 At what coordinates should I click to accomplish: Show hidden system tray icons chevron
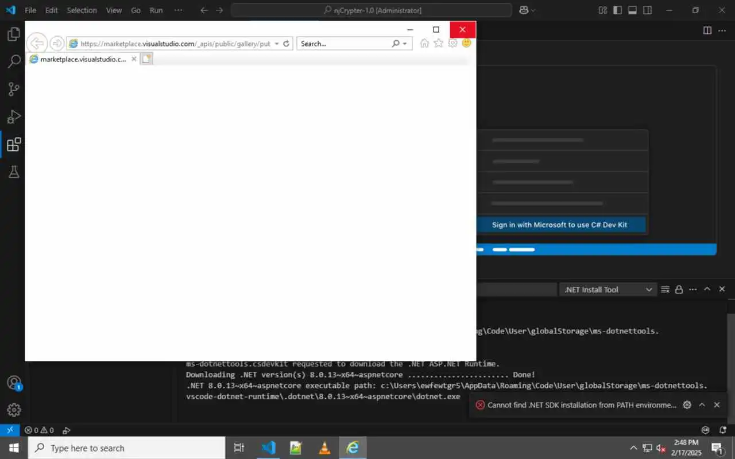(x=633, y=448)
